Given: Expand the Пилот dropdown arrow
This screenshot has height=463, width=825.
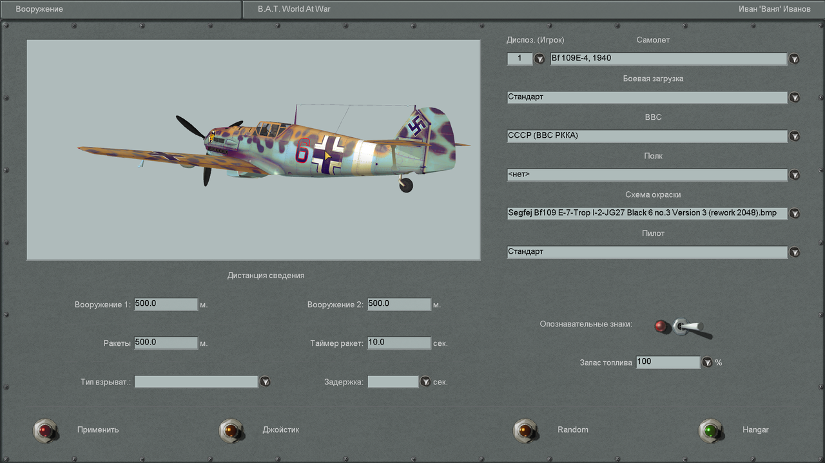Looking at the screenshot, I should pyautogui.click(x=795, y=252).
